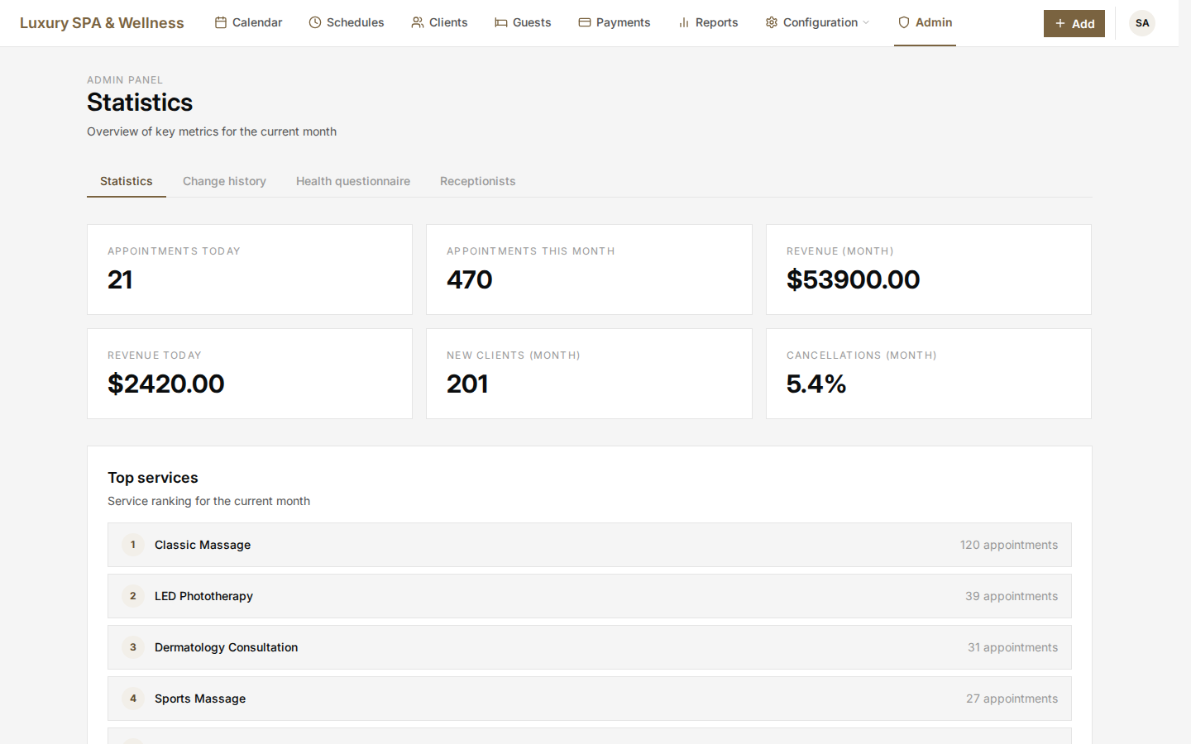Open Clients via the people icon
The image size is (1191, 744).
pos(416,22)
